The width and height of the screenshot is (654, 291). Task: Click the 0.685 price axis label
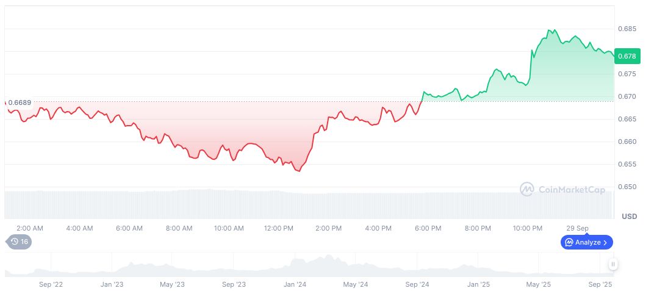627,29
